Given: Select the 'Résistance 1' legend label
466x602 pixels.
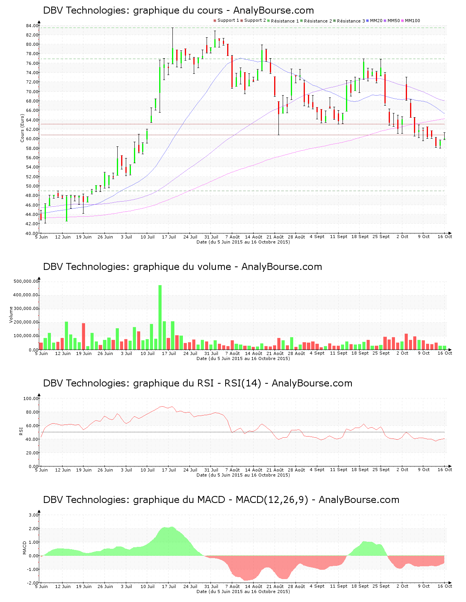Looking at the screenshot, I should pos(285,21).
